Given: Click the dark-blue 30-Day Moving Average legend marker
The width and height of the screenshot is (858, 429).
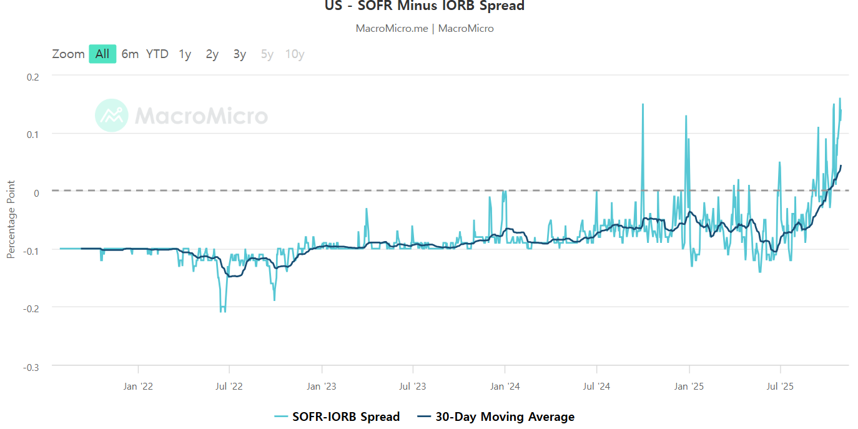Looking at the screenshot, I should point(423,417).
